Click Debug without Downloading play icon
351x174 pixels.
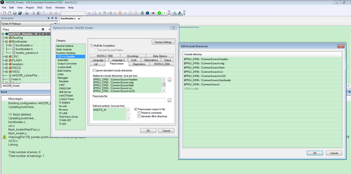coord(165,13)
